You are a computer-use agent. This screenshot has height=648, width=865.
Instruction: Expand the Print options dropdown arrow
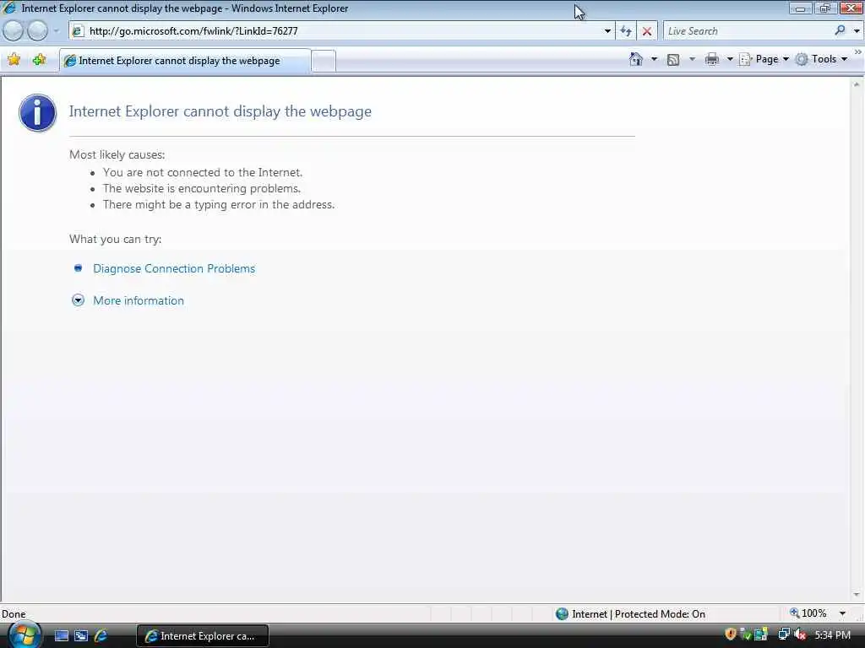pyautogui.click(x=729, y=59)
